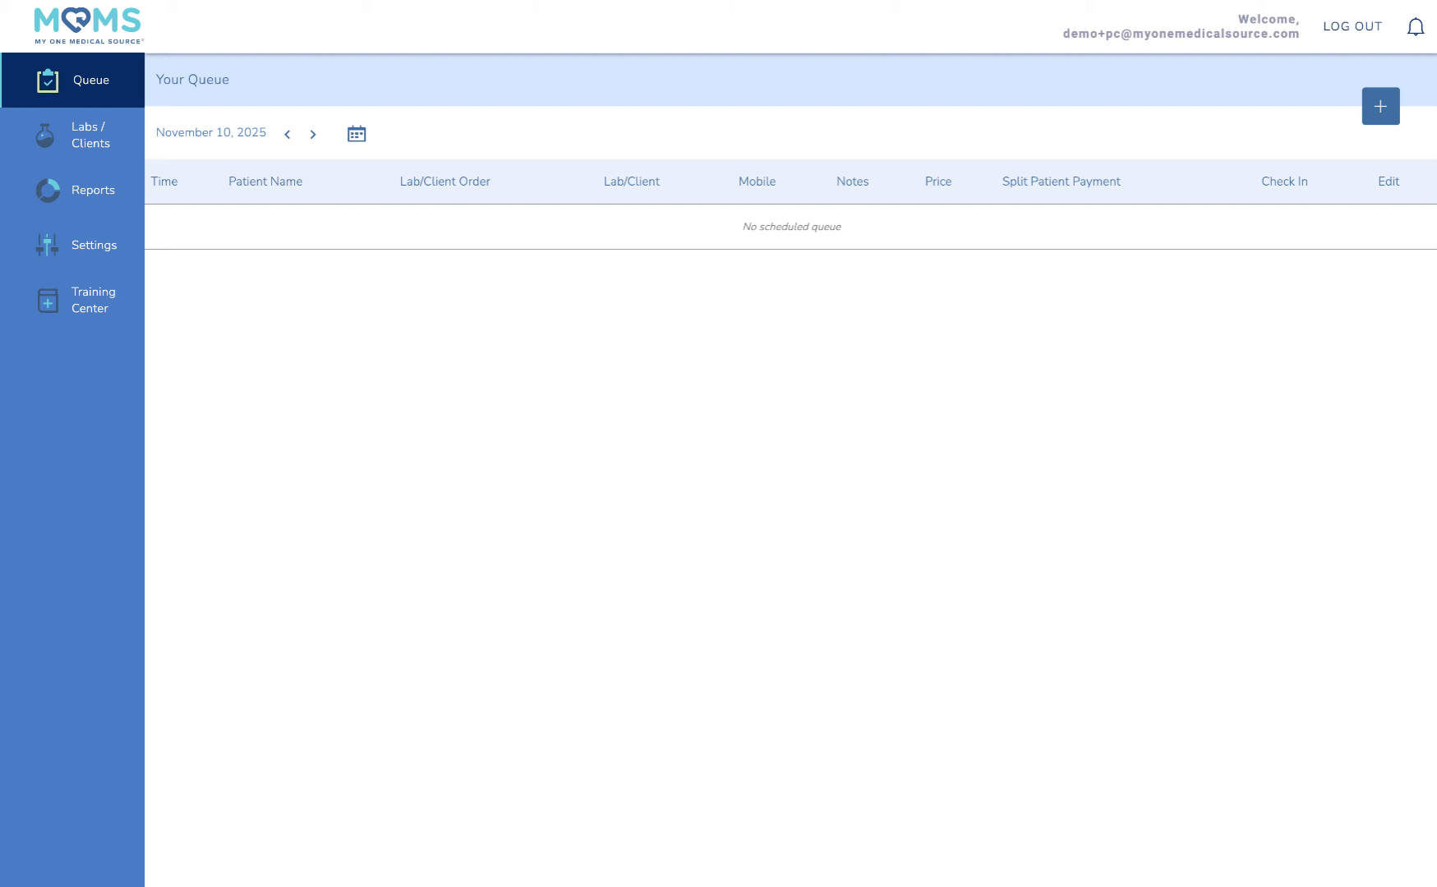Click the Labs / Clients flask icon
This screenshot has width=1437, height=887.
coord(45,136)
